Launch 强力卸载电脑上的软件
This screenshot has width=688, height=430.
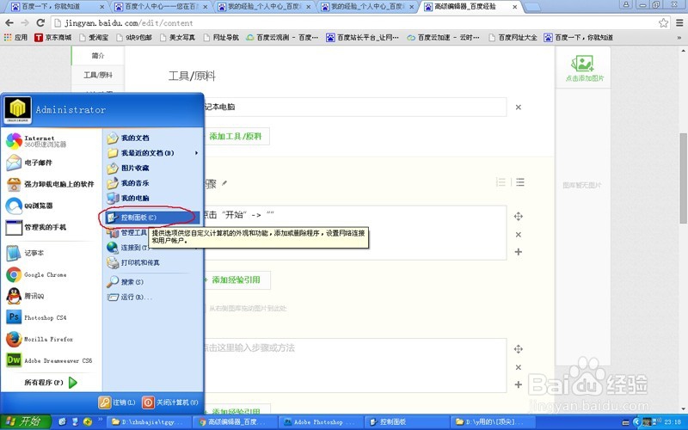50,184
